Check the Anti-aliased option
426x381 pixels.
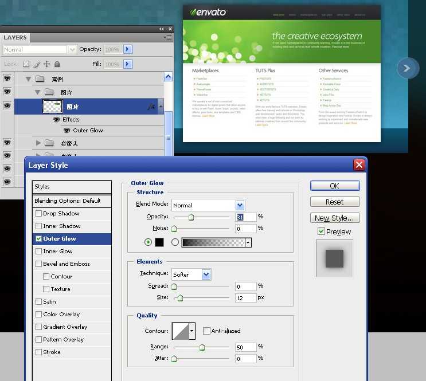206,331
